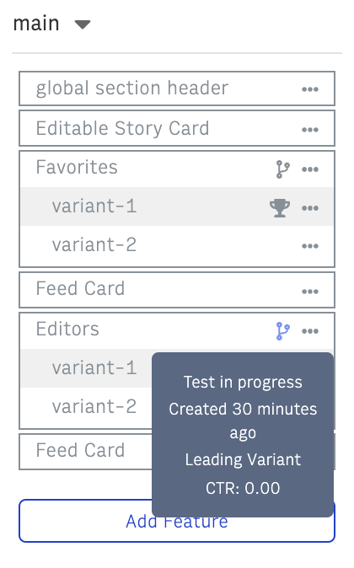This screenshot has width=354, height=568.
Task: Open more options for Favorites variant-2
Action: (310, 246)
